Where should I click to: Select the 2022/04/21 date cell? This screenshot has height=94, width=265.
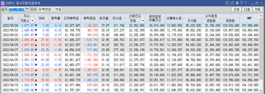pos(10,70)
